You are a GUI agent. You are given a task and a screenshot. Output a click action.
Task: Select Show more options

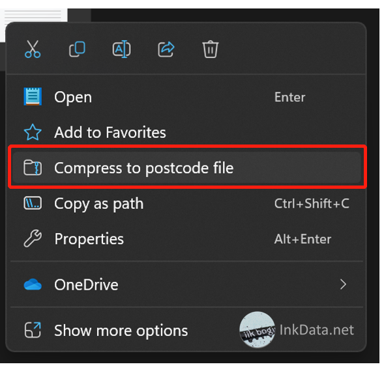(186, 331)
